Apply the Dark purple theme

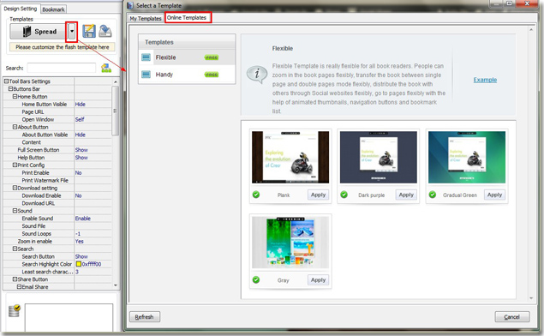(406, 195)
